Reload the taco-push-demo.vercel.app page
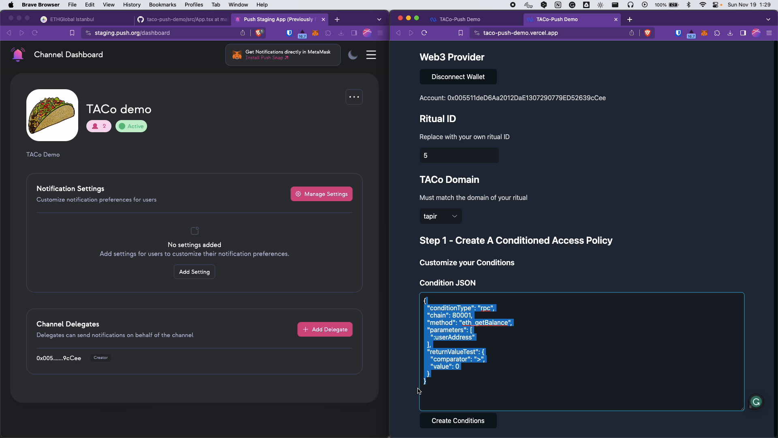This screenshot has height=438, width=778. tap(424, 33)
